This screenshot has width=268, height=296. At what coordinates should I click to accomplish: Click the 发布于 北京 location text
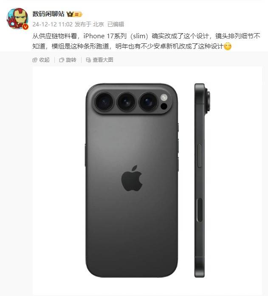click(x=89, y=24)
